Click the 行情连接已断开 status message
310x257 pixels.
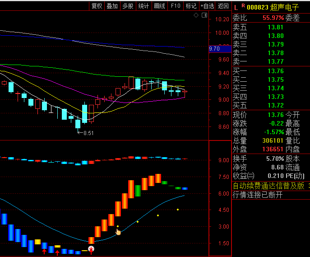click(x=258, y=195)
